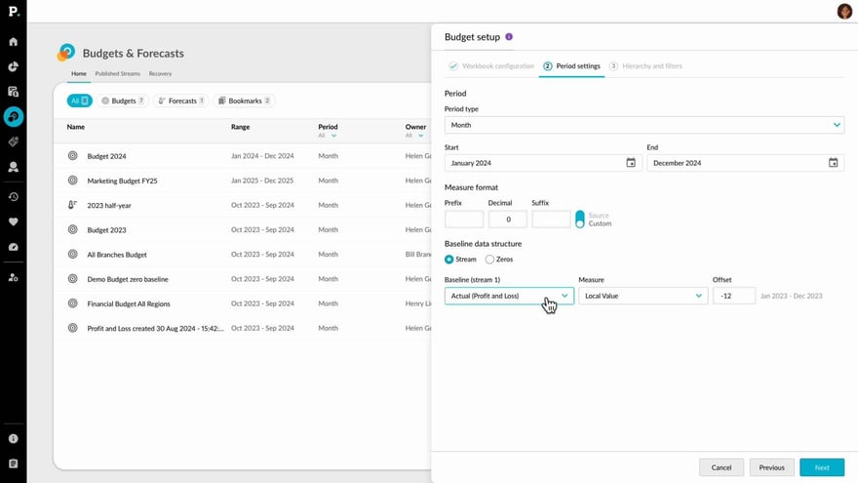Click the Home icon in left sidebar
The height and width of the screenshot is (483, 858).
coord(14,42)
